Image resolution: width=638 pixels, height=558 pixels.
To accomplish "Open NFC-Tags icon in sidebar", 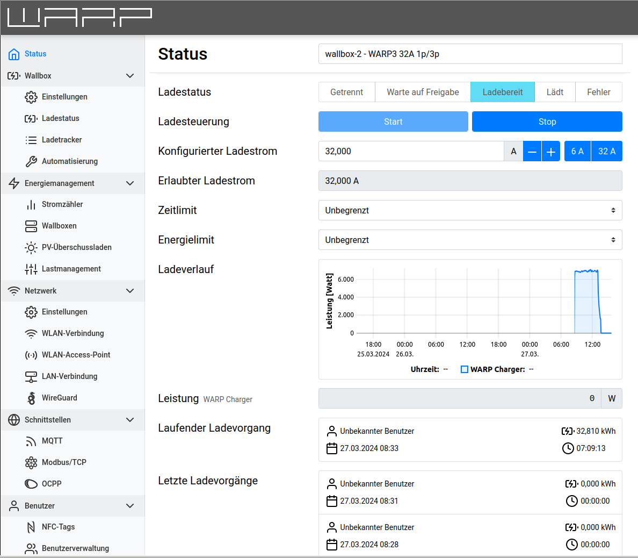I will click(31, 527).
